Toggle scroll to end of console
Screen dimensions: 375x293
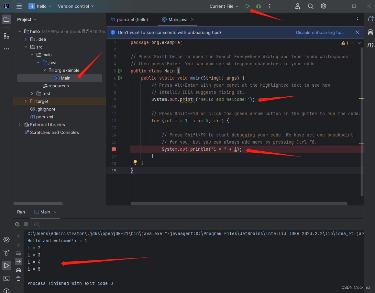click(18, 261)
